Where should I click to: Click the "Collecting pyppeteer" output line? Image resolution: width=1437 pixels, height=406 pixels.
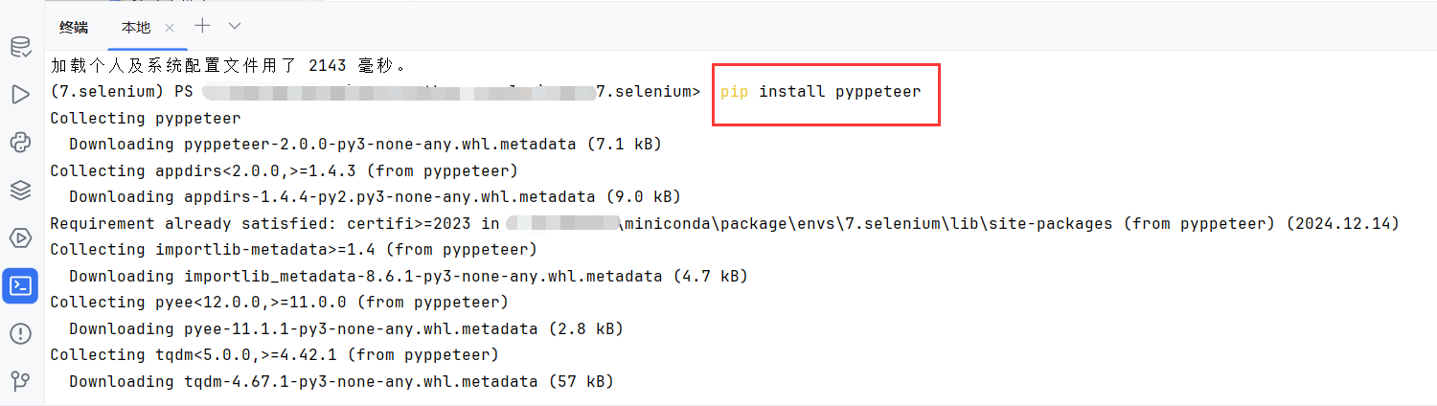coord(145,119)
